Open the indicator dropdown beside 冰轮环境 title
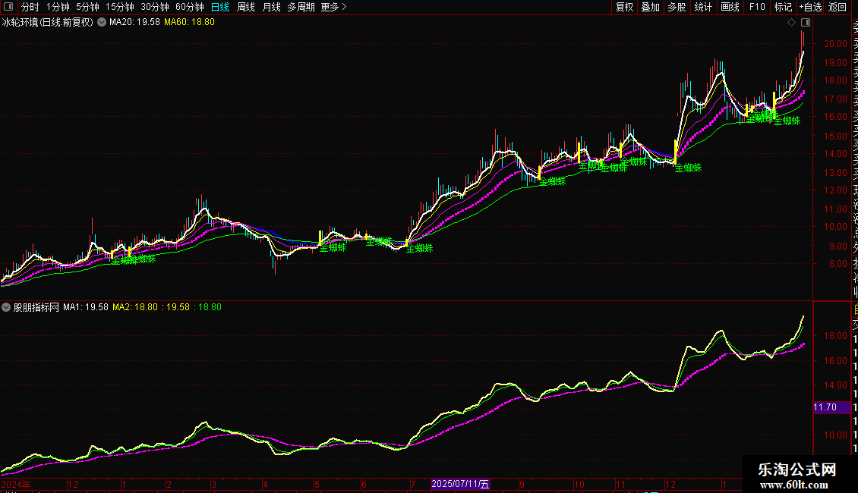 tap(102, 23)
